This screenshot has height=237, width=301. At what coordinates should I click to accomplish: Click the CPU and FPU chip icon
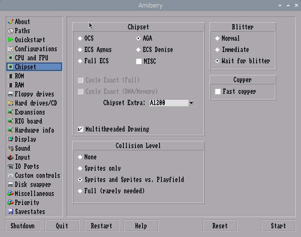(x=11, y=58)
